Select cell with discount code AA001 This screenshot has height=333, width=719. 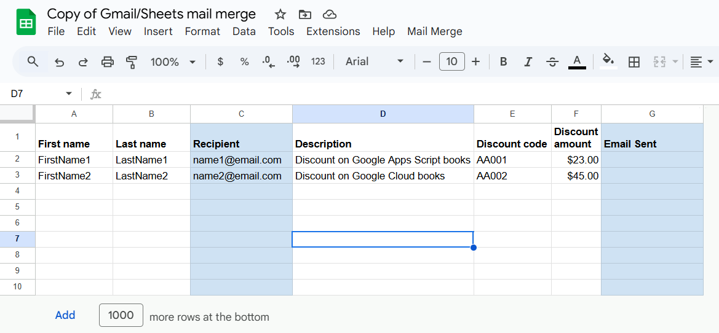(x=513, y=160)
